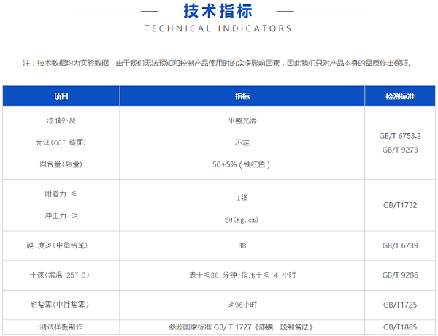Click the GB/T 6739 standard
Image resolution: width=438 pixels, height=336 pixels.
[400, 245]
